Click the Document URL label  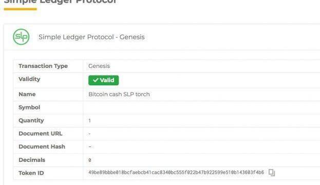41,134
